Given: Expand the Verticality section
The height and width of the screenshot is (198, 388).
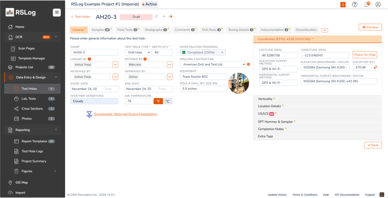Looking at the screenshot, I should click(x=265, y=99).
